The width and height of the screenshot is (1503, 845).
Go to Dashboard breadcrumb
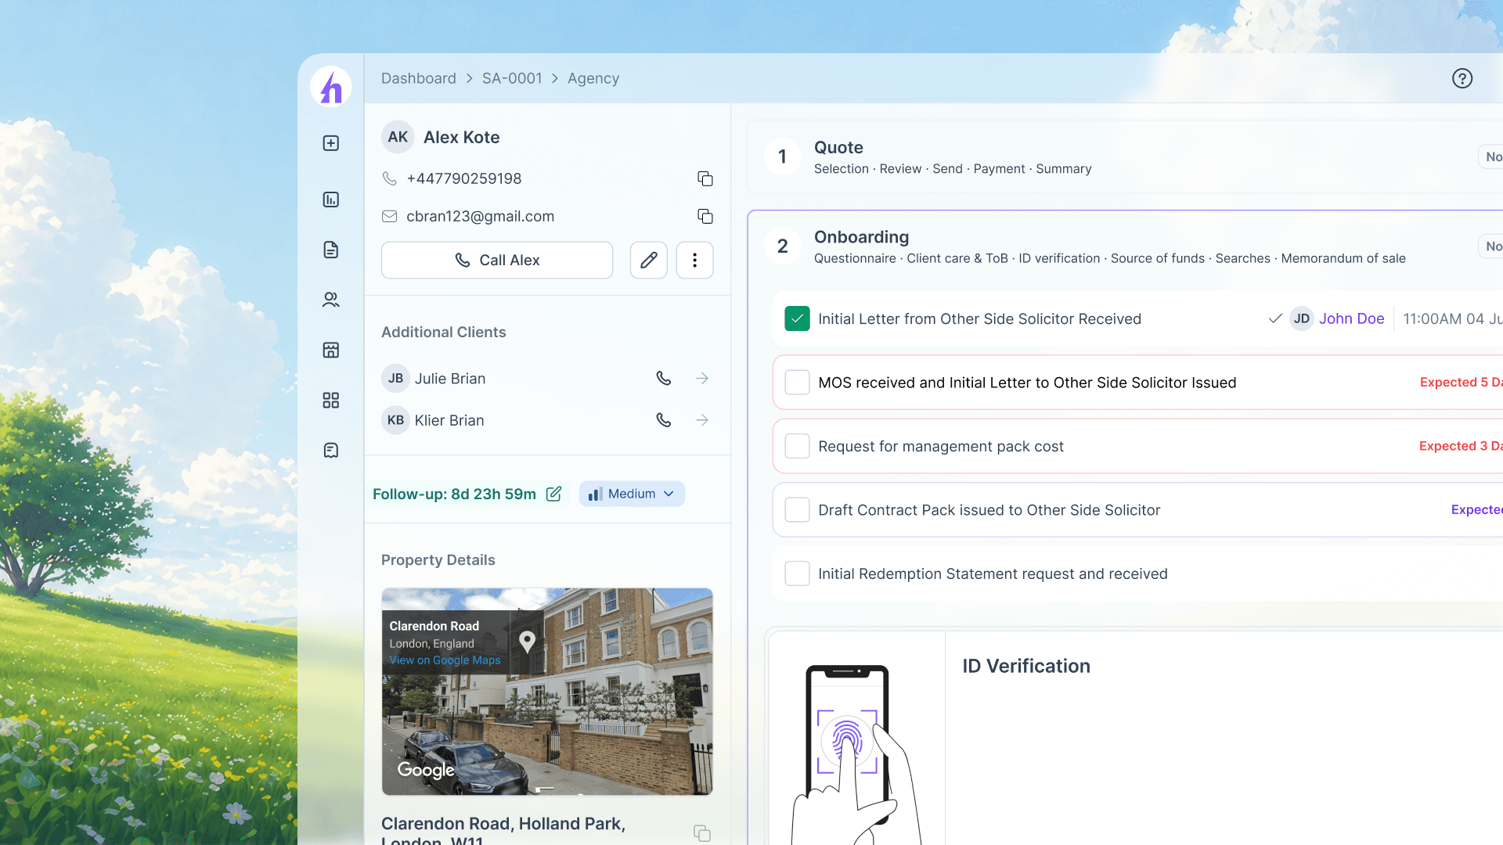(x=419, y=78)
